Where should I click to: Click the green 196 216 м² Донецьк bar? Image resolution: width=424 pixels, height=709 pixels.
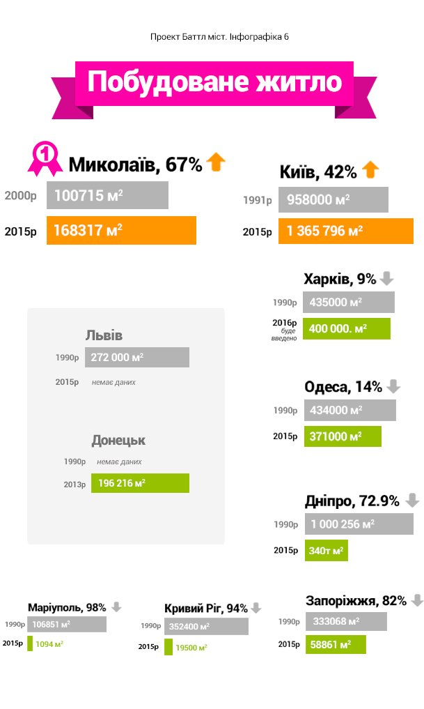click(x=140, y=483)
